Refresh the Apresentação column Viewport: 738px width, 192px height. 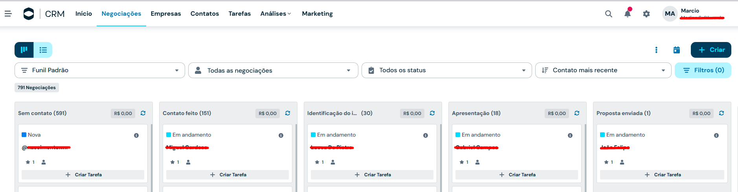pyautogui.click(x=577, y=113)
